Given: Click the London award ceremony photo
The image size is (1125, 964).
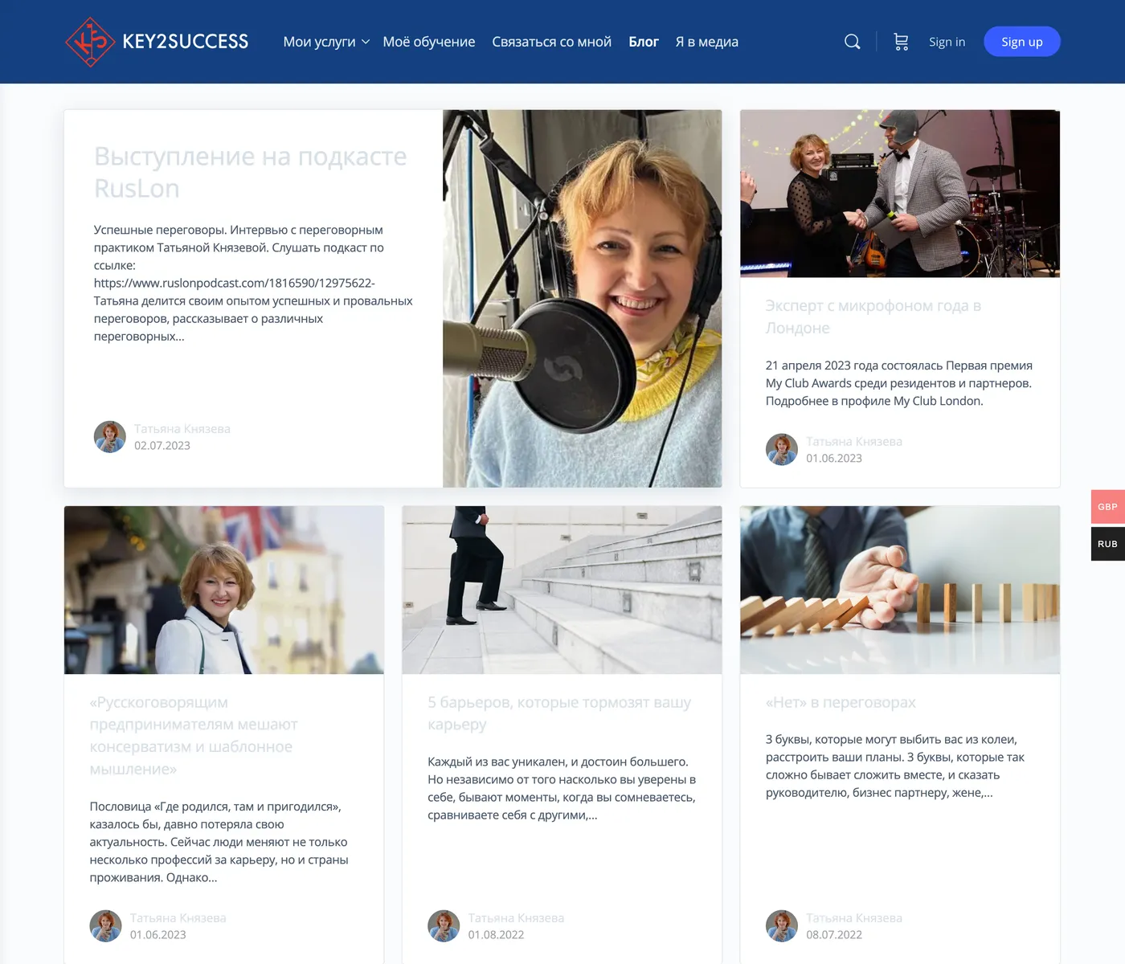Looking at the screenshot, I should (x=900, y=194).
